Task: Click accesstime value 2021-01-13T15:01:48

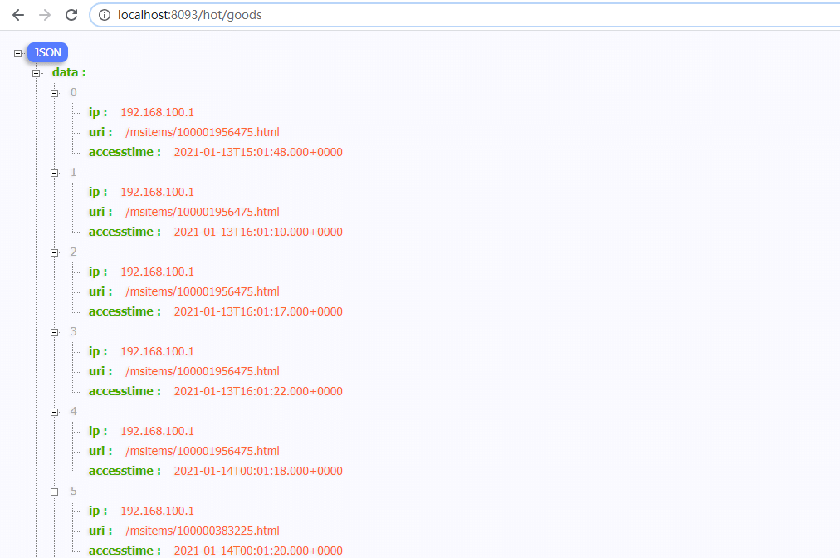Action: [258, 152]
